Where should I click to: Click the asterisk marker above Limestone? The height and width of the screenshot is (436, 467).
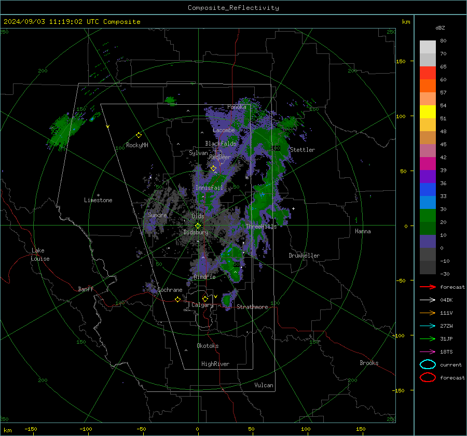click(98, 195)
